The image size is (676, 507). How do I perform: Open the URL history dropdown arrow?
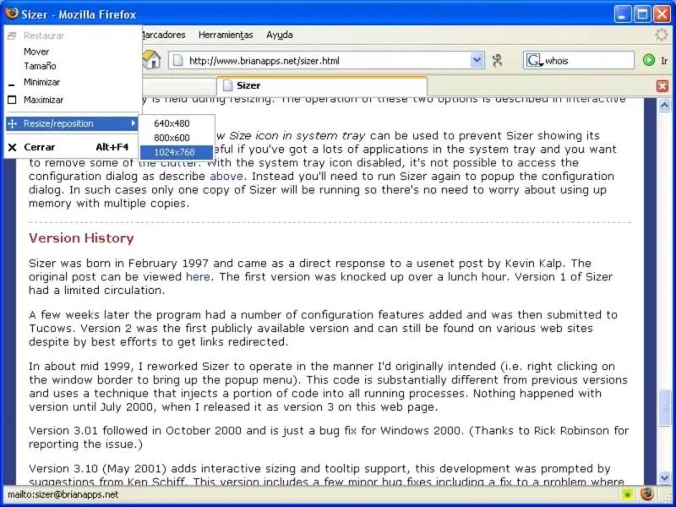477,60
